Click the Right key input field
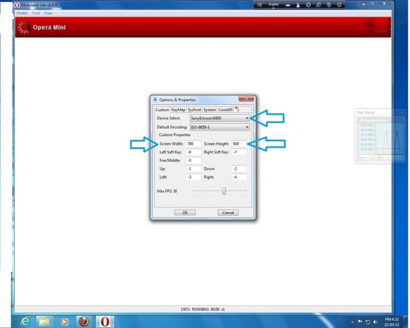The width and height of the screenshot is (410, 328). click(239, 177)
